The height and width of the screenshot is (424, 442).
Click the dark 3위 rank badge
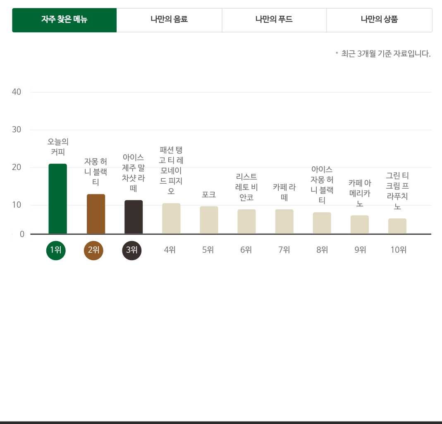pyautogui.click(x=132, y=250)
